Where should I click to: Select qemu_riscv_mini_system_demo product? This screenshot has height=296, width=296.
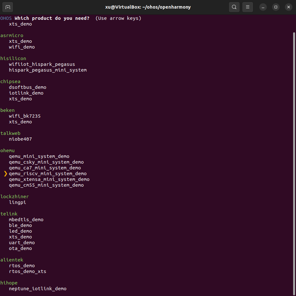[48, 174]
